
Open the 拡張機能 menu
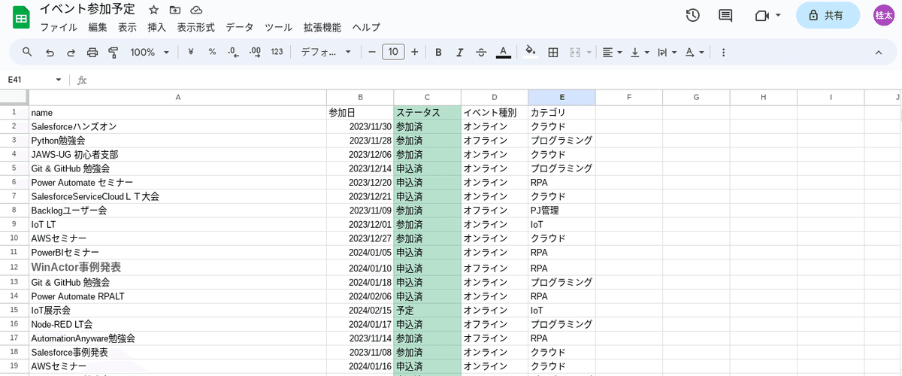(x=322, y=27)
